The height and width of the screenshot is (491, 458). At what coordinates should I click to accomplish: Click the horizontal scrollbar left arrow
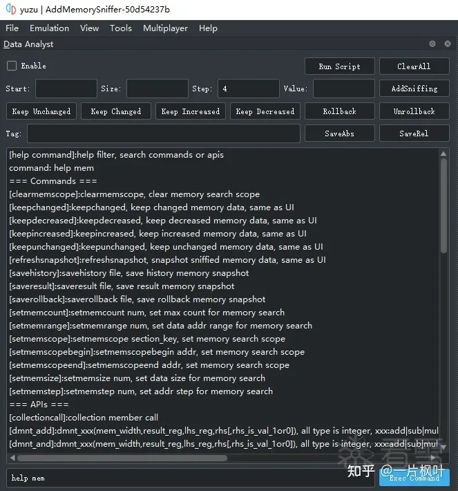pos(12,458)
